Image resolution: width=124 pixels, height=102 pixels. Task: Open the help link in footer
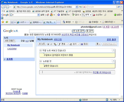(25, 93)
